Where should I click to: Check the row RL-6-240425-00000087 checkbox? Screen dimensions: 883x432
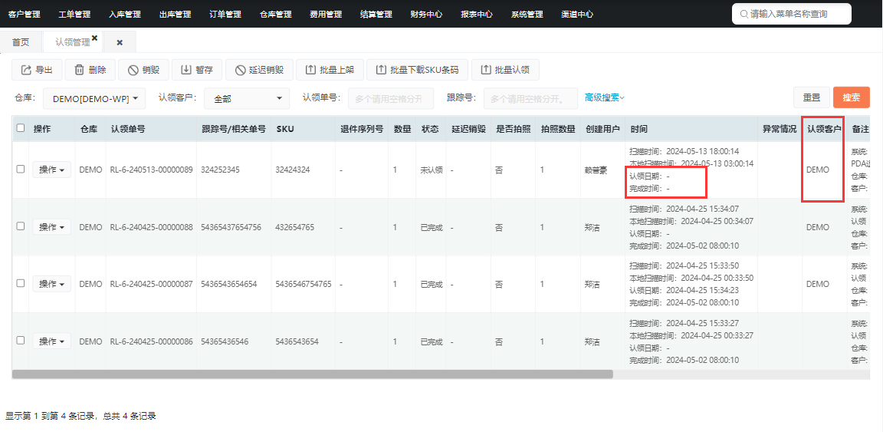pyautogui.click(x=21, y=283)
